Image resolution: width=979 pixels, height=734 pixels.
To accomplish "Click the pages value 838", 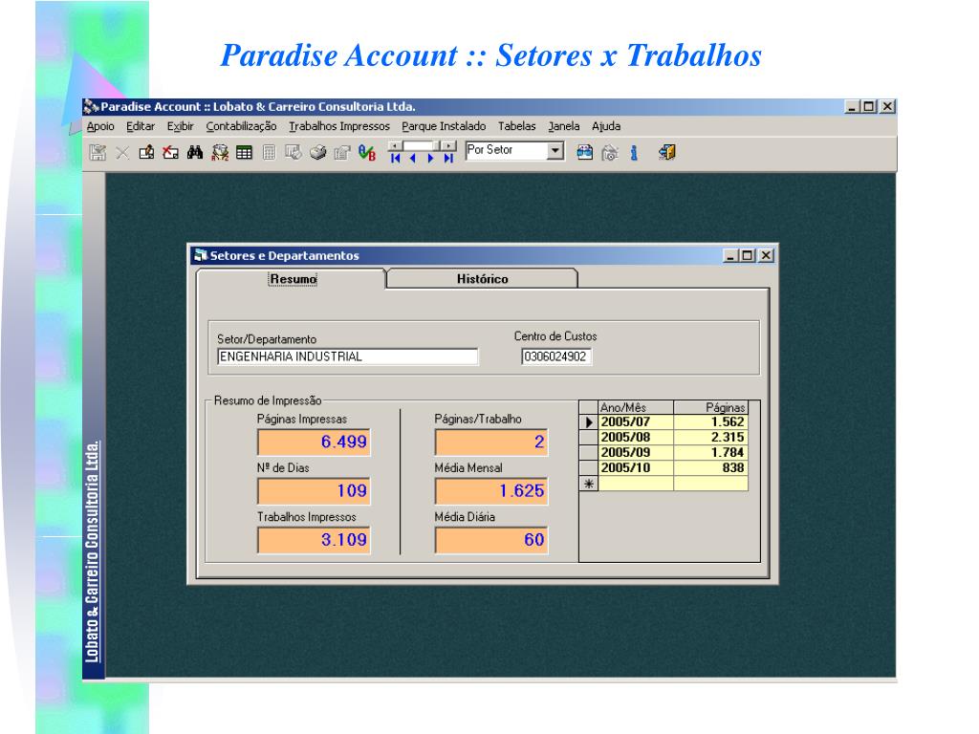I will [710, 468].
